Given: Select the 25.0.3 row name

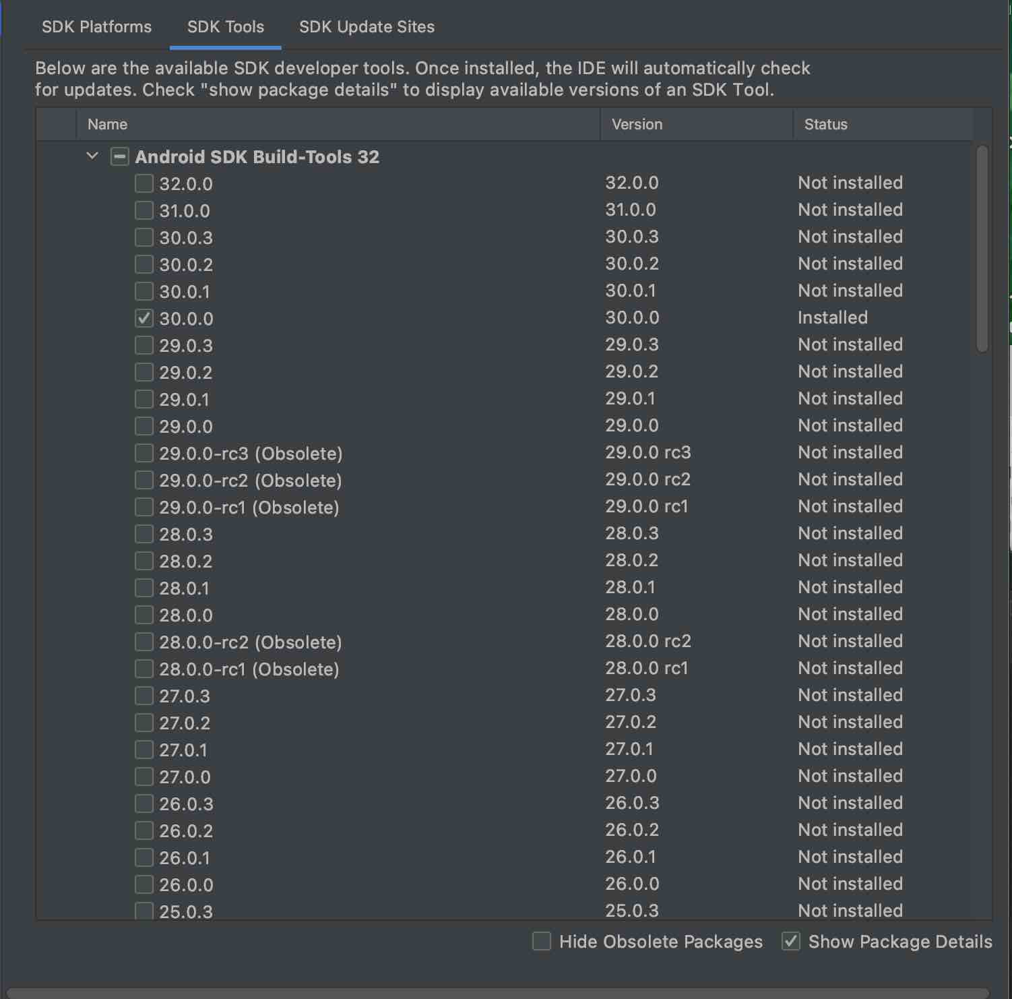Looking at the screenshot, I should [186, 911].
